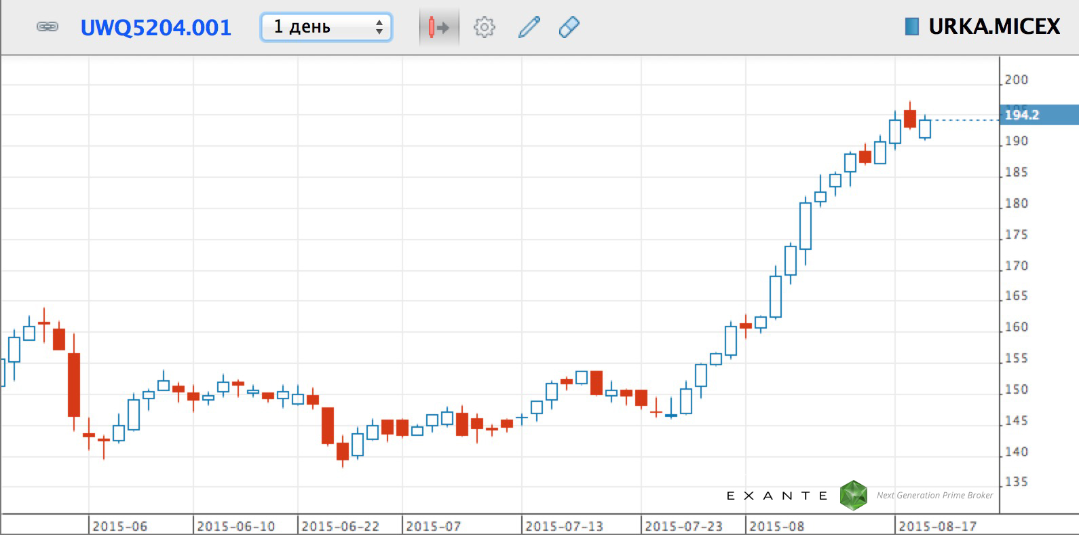
Task: Select the eraser tool
Action: point(569,27)
